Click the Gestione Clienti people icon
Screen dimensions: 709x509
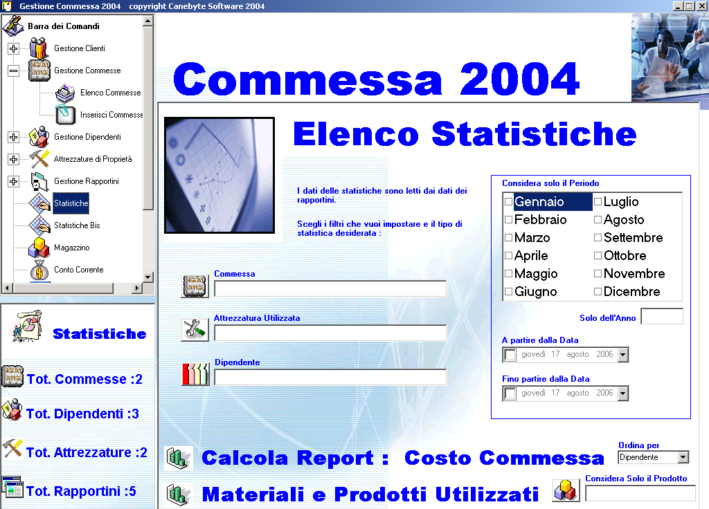tap(39, 48)
